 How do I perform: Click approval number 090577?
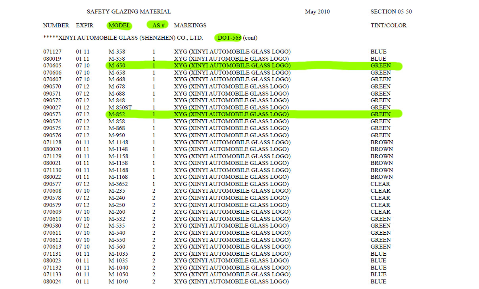(x=52, y=184)
